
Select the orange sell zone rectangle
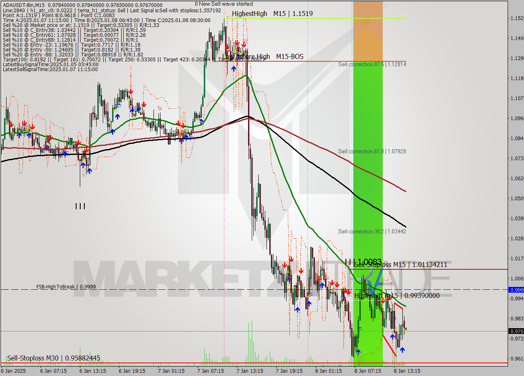pyautogui.click(x=368, y=31)
